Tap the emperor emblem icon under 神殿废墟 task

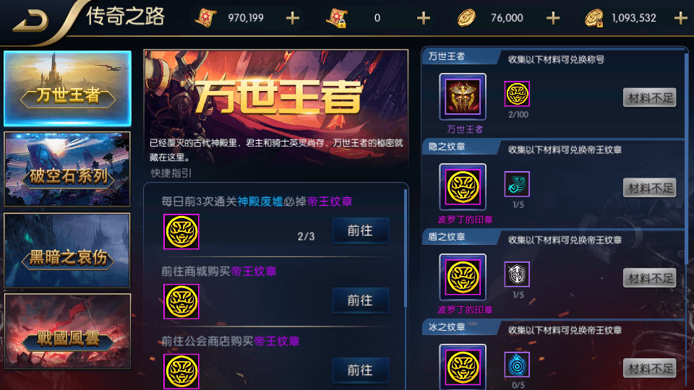click(181, 232)
